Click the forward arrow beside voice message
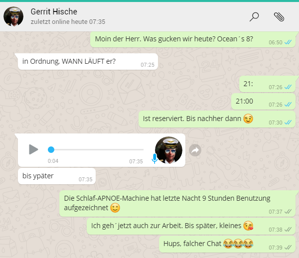299x258 pixels. [x=195, y=150]
